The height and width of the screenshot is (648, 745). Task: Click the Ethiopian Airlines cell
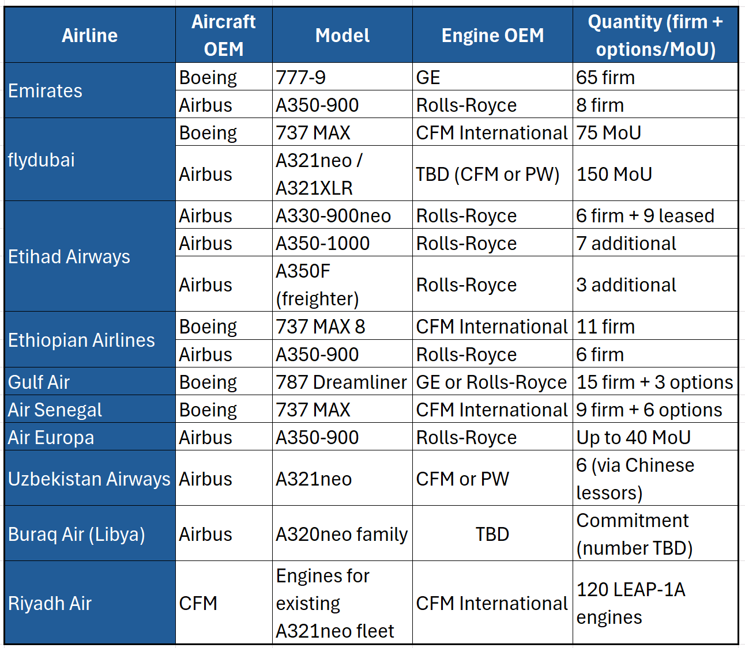click(89, 340)
